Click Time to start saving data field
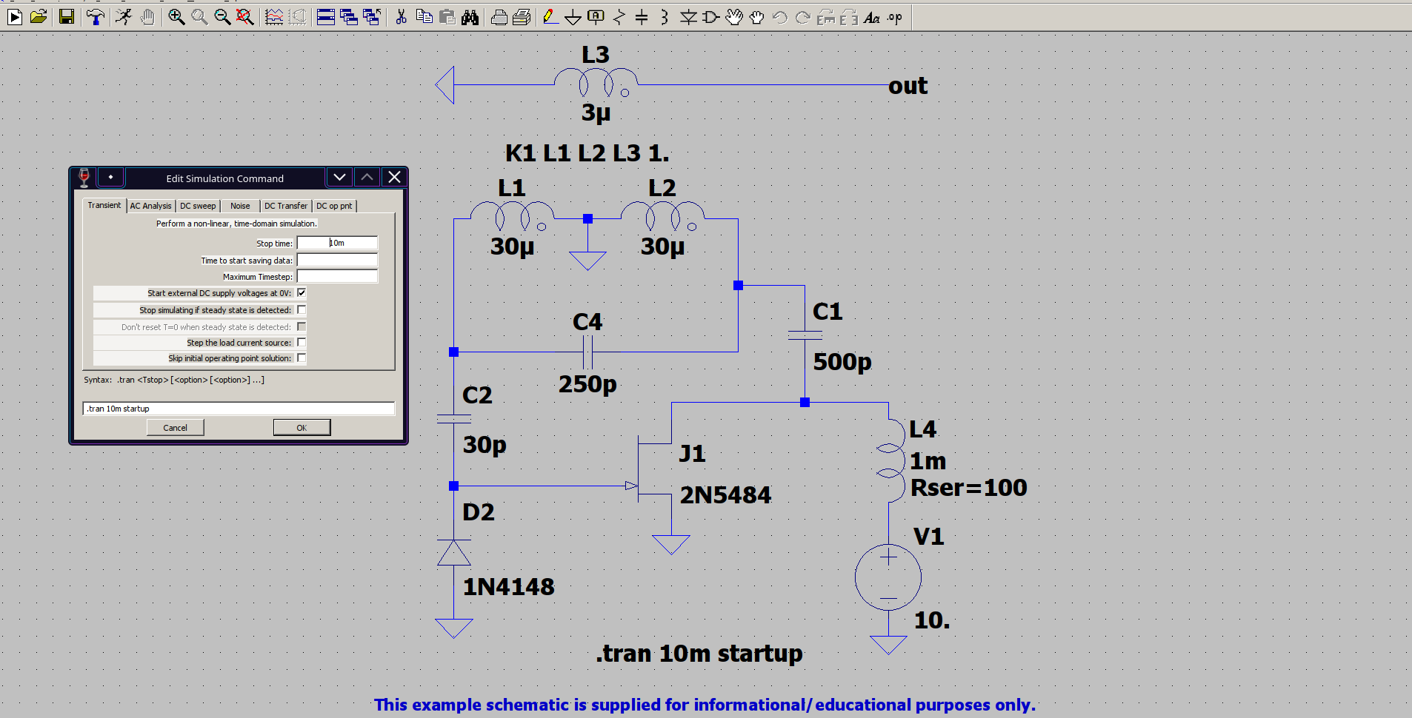This screenshot has height=718, width=1412. 337,260
